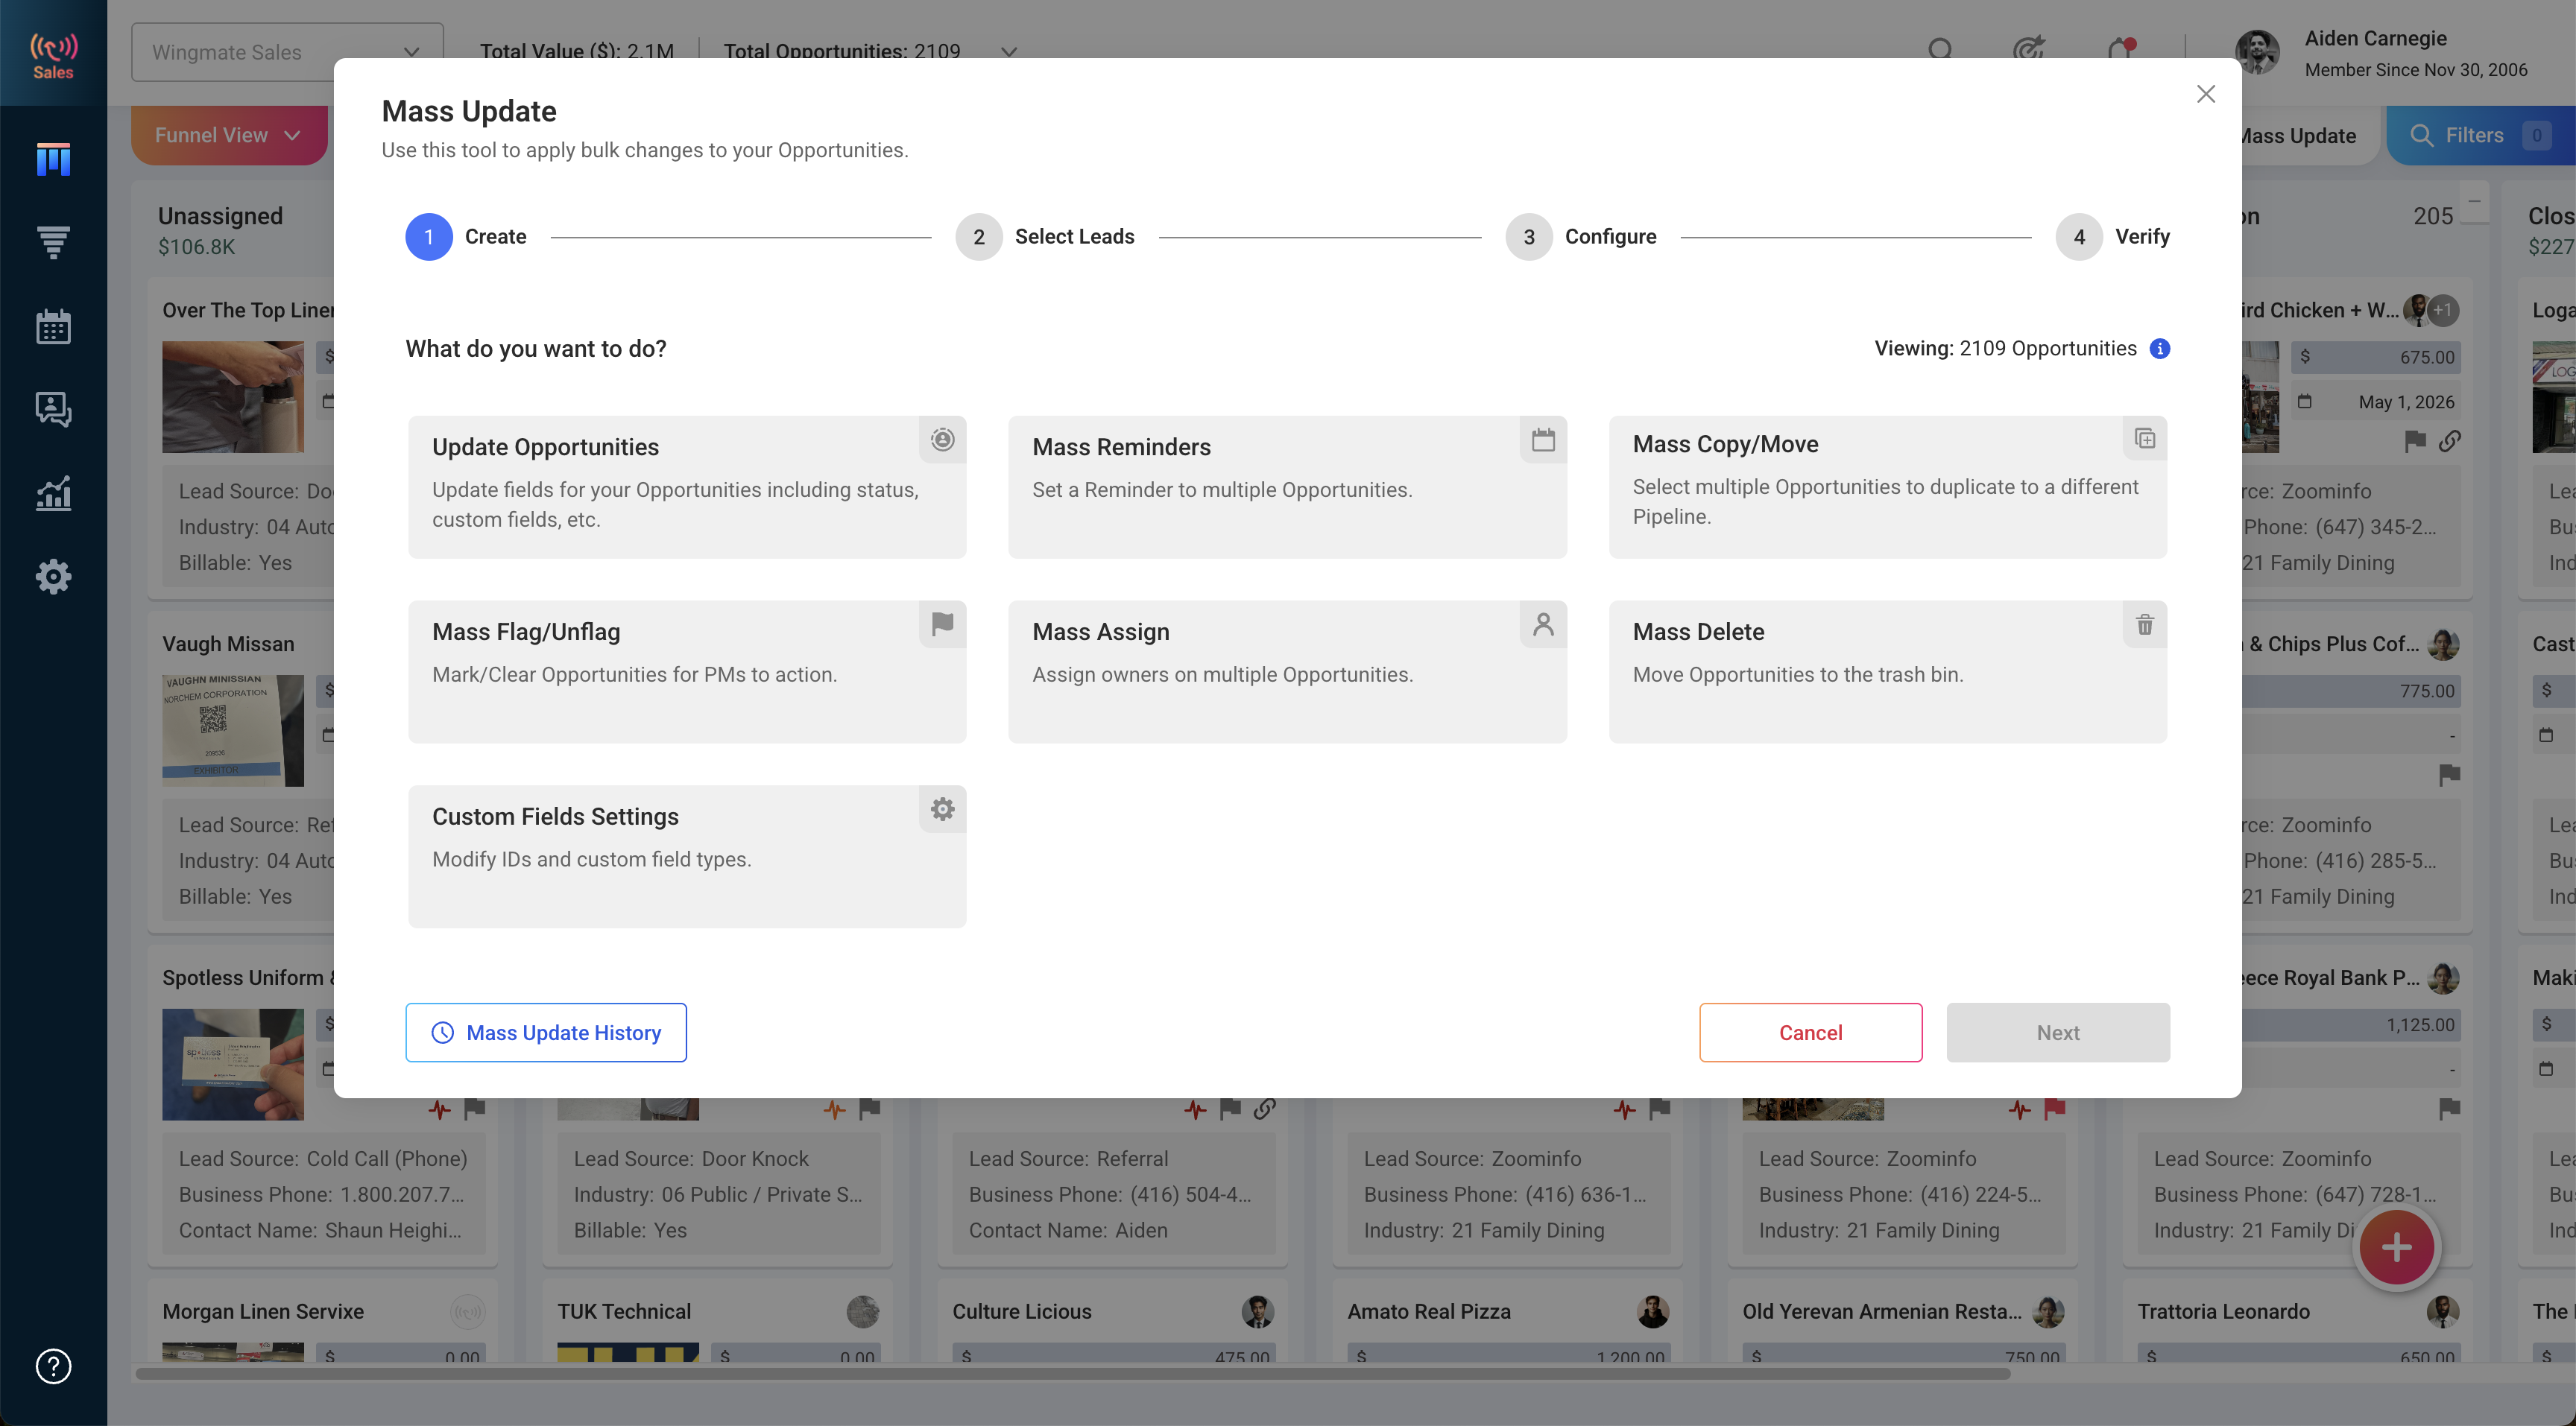This screenshot has width=2576, height=1426.
Task: Expand the Total Opportunities chevron
Action: pyautogui.click(x=1009, y=52)
